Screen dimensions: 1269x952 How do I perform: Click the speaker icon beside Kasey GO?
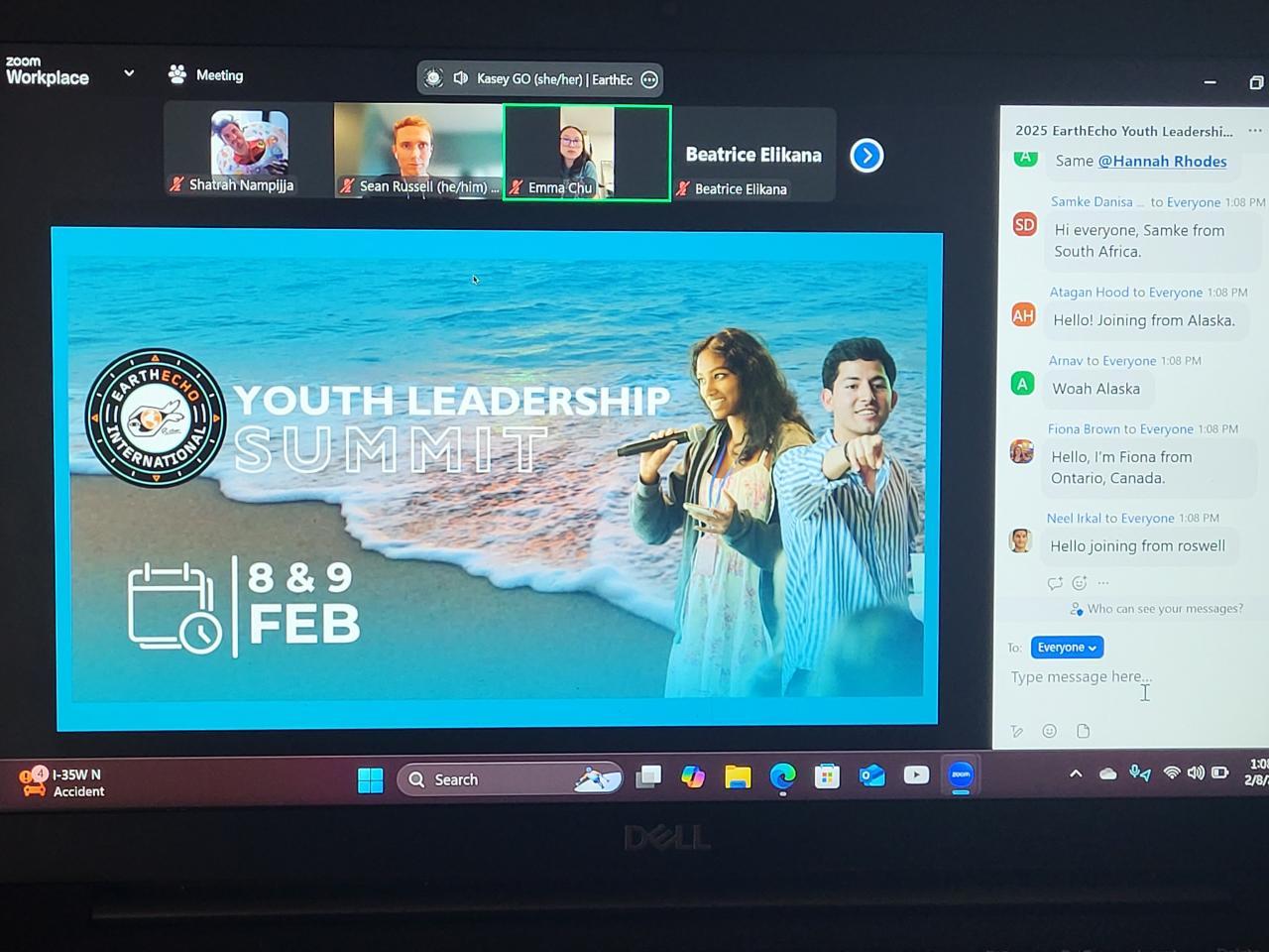point(461,78)
